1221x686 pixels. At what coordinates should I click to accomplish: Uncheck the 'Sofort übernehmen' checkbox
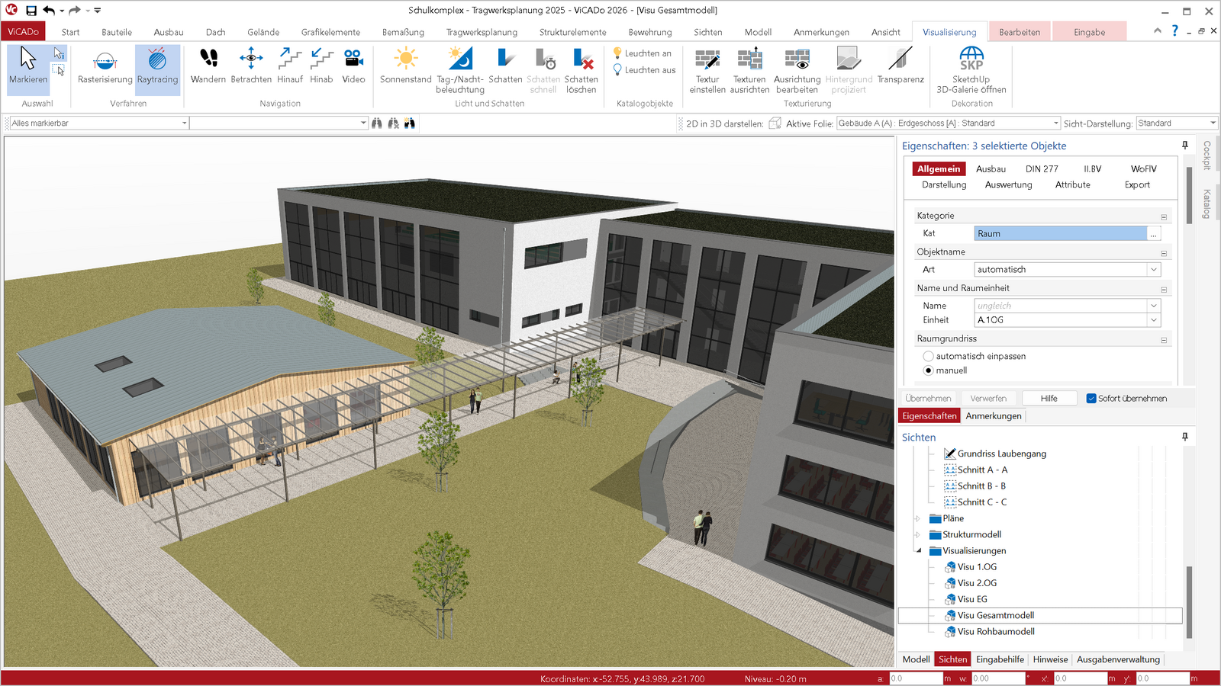coord(1091,399)
